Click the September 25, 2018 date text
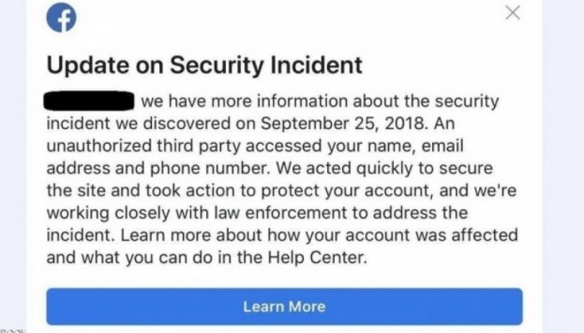The height and width of the screenshot is (333, 584). pos(344,123)
